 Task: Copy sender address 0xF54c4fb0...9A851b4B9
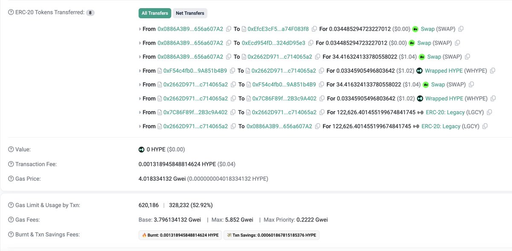pyautogui.click(x=233, y=71)
